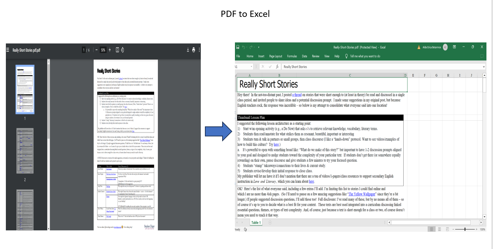Switch to Normal view in status bar
493x249 pixels.
(x=431, y=229)
